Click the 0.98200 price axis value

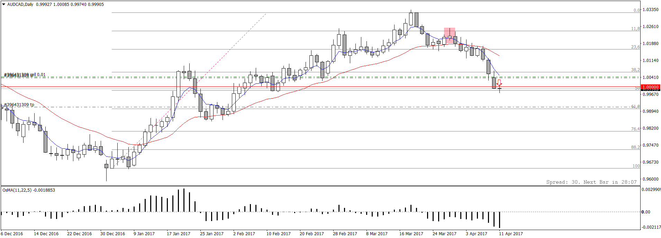click(650, 128)
